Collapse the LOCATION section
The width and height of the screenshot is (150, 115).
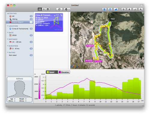click(7, 26)
